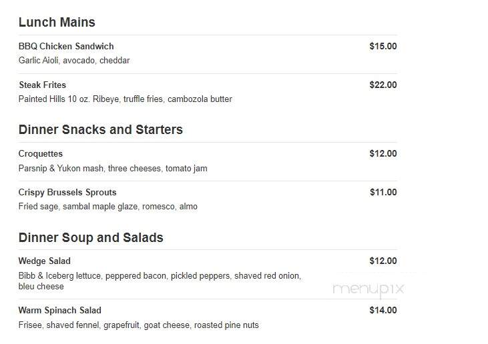488x344 pixels.
Task: Click the Garlic Aioli, avocado, cheddar text
Action: (74, 60)
